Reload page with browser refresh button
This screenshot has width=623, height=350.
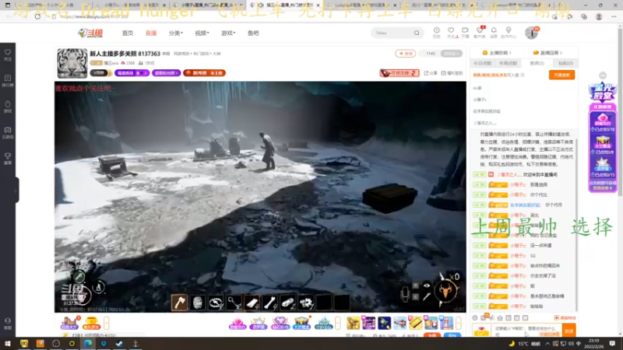[x=37, y=16]
